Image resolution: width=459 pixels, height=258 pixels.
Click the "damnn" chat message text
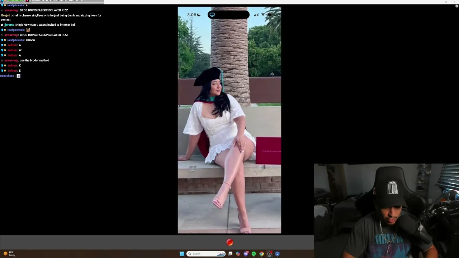(30, 40)
